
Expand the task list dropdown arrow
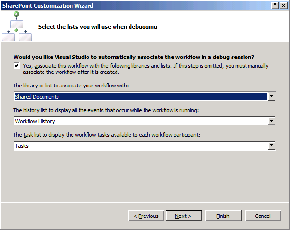click(272, 145)
